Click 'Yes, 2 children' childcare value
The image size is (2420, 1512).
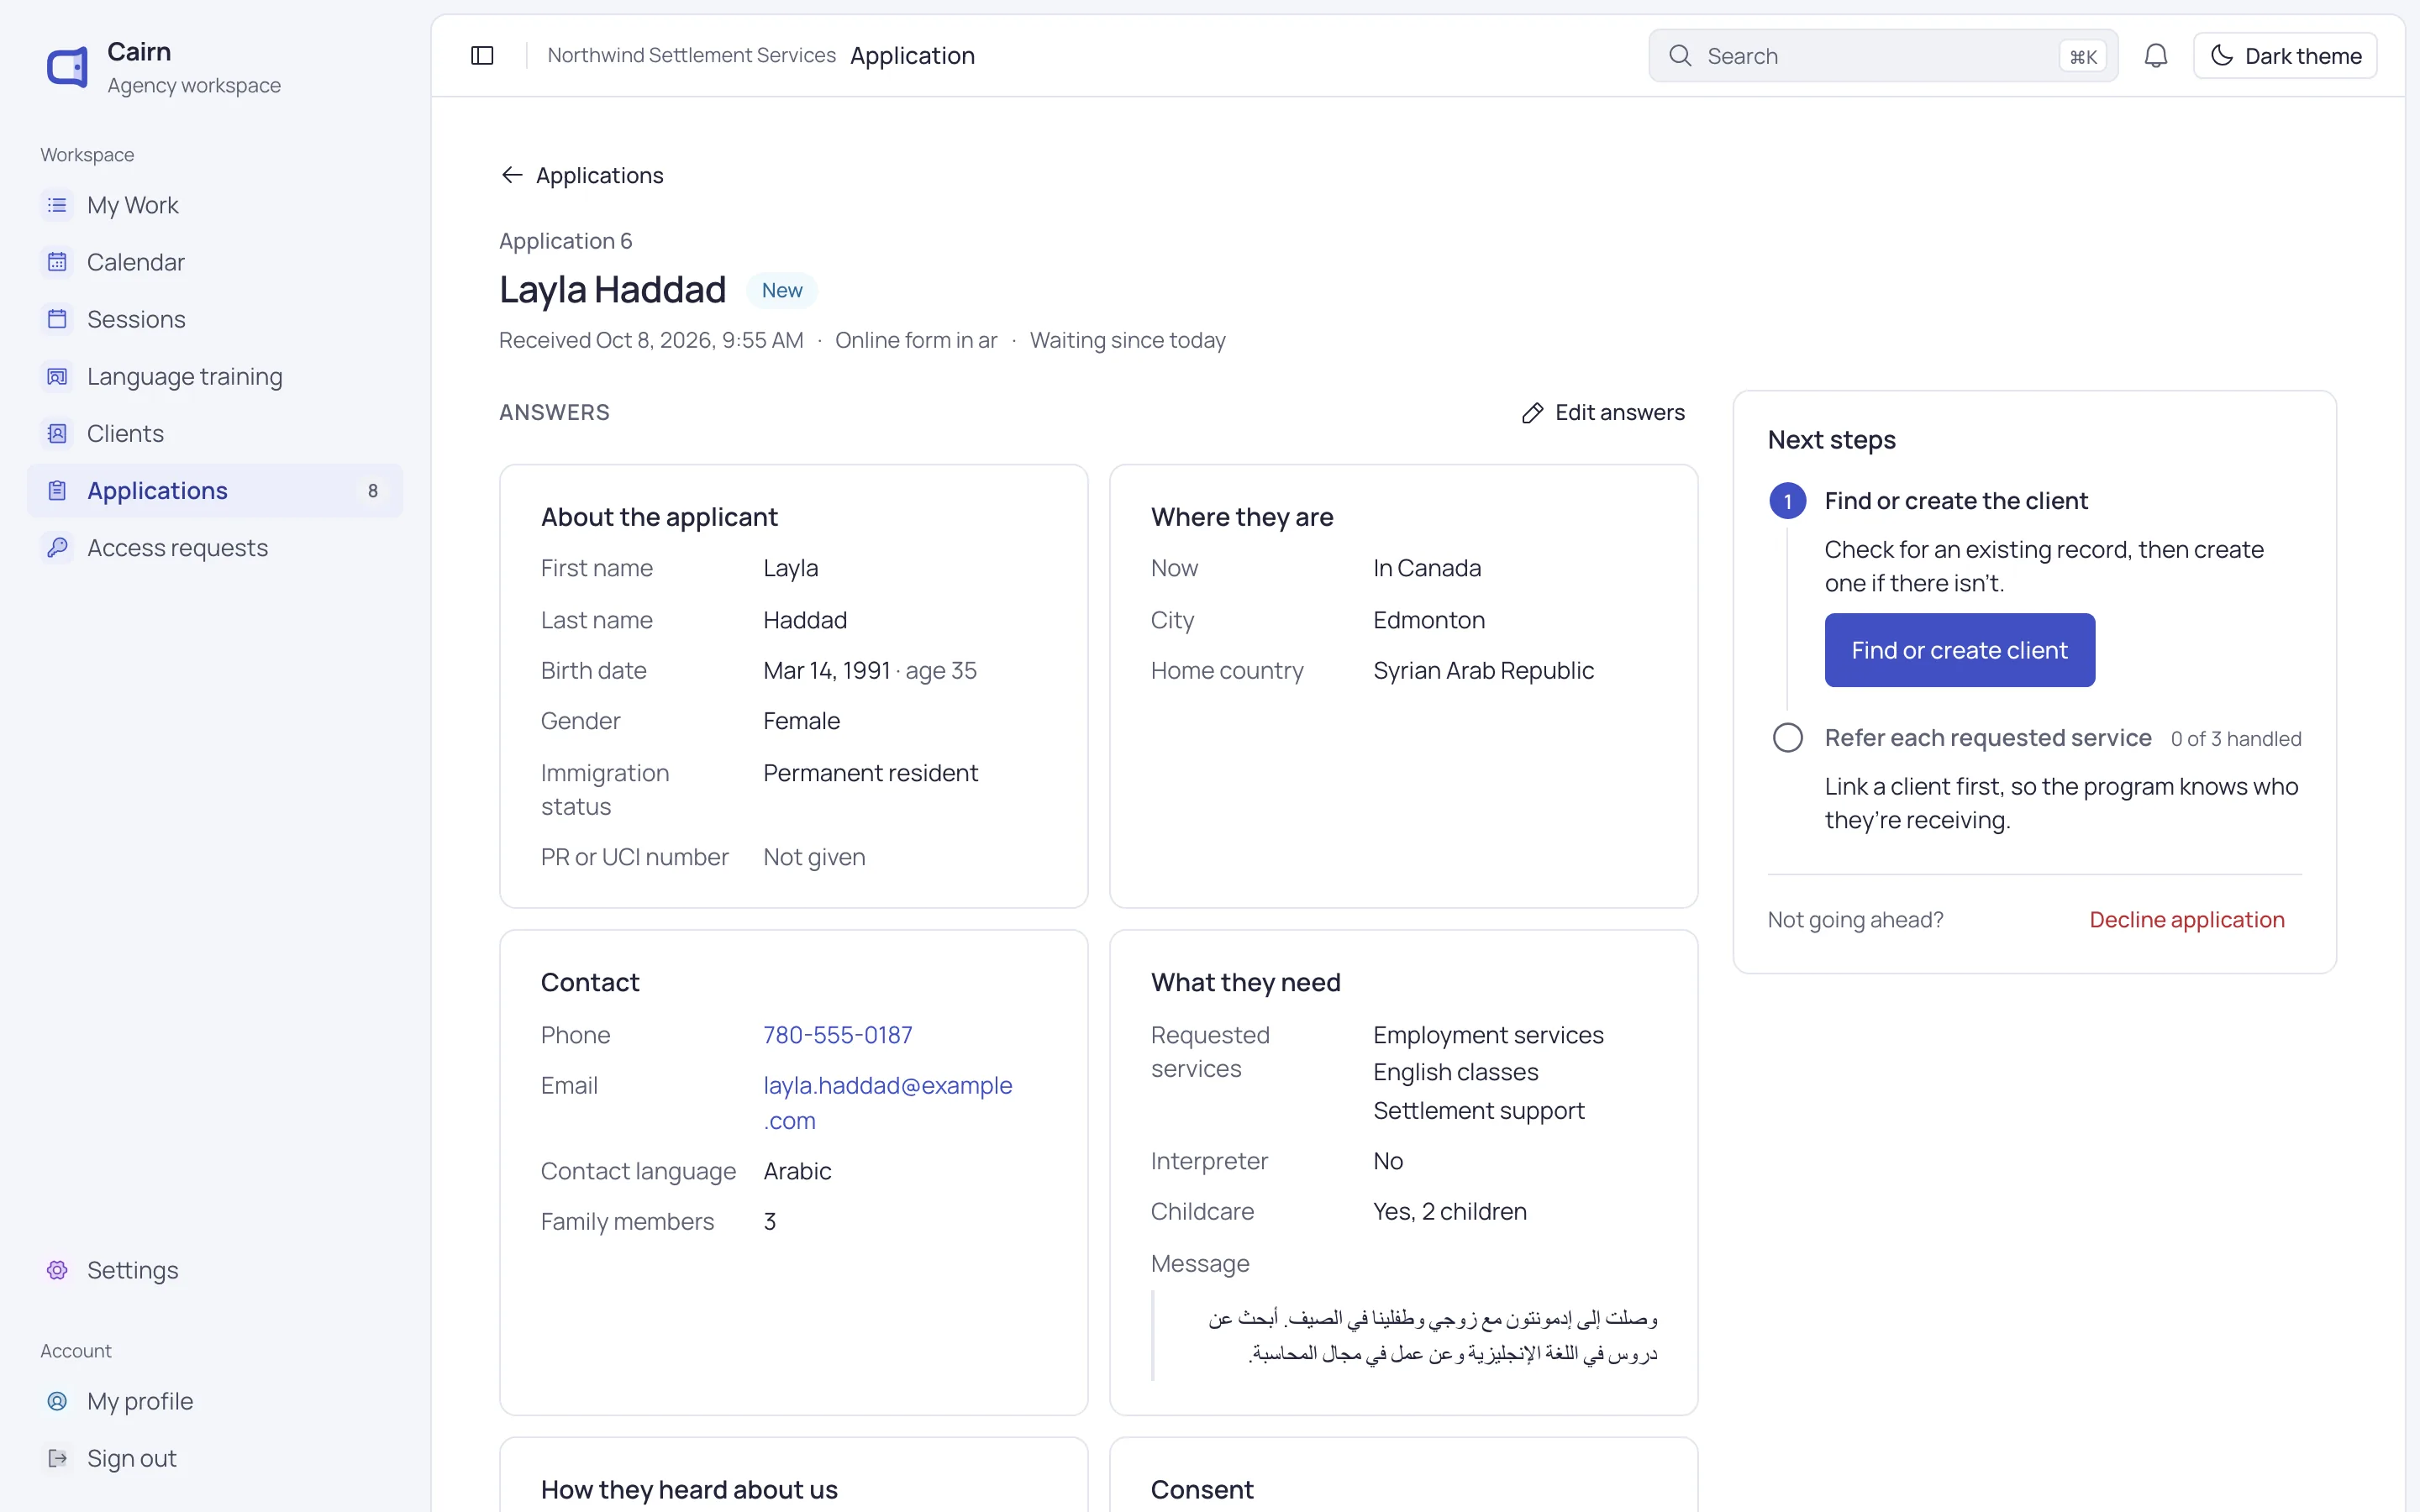(1450, 1211)
